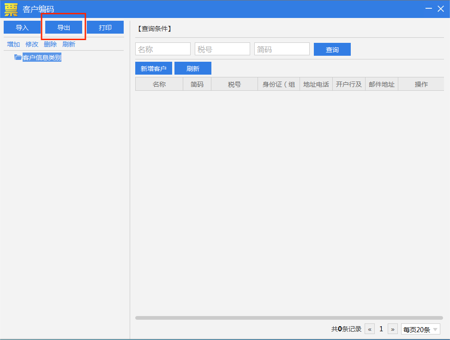Focus the 税号 search input field
Screen dimensions: 450x340
coord(222,49)
